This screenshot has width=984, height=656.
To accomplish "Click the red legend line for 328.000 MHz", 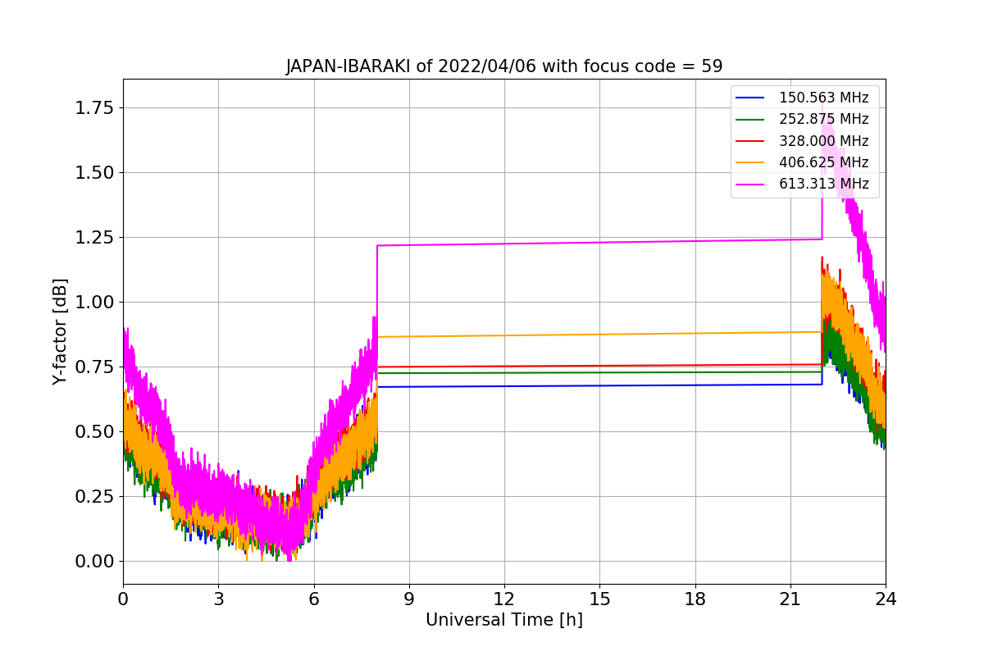I will pyautogui.click(x=750, y=141).
